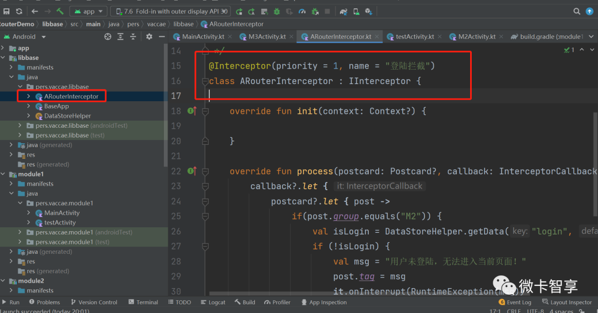Select ARouterInterceptor in the project tree

(71, 96)
